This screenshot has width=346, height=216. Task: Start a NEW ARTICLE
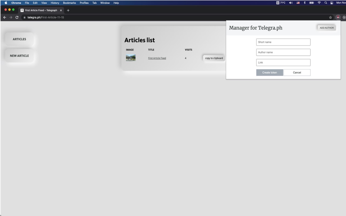pos(19,56)
